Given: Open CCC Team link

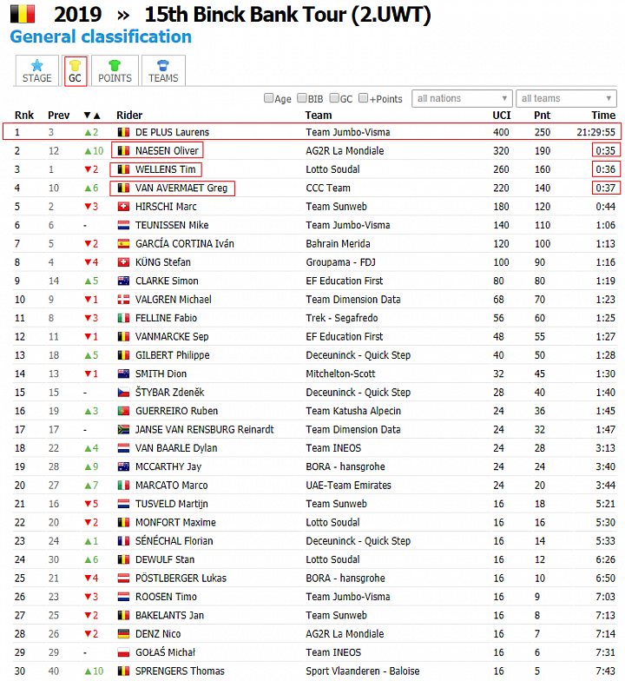Looking at the screenshot, I should [x=328, y=188].
